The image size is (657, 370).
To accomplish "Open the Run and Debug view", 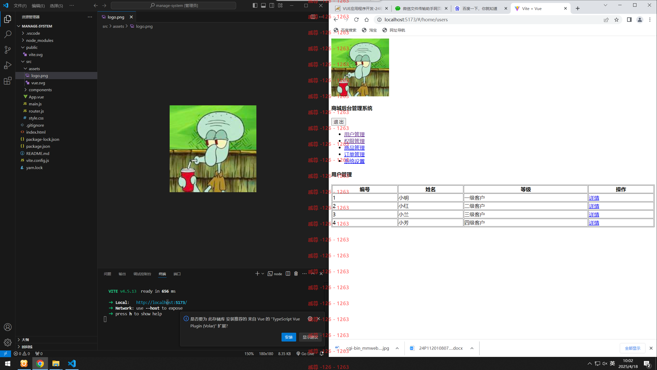I will [8, 65].
